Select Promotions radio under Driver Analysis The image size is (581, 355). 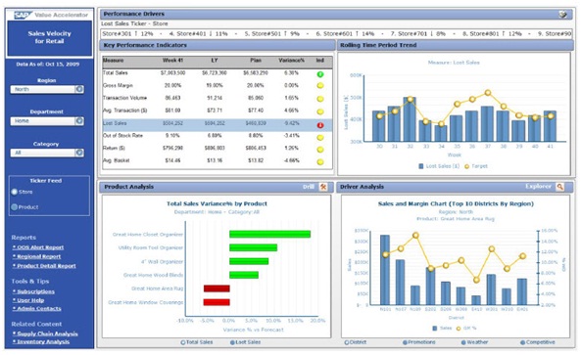click(x=405, y=342)
